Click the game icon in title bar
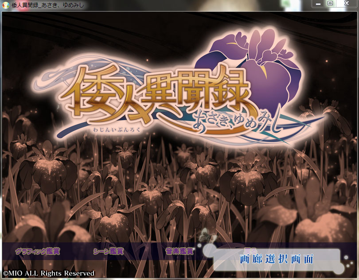Screen dimensions: 359x280 5,5
